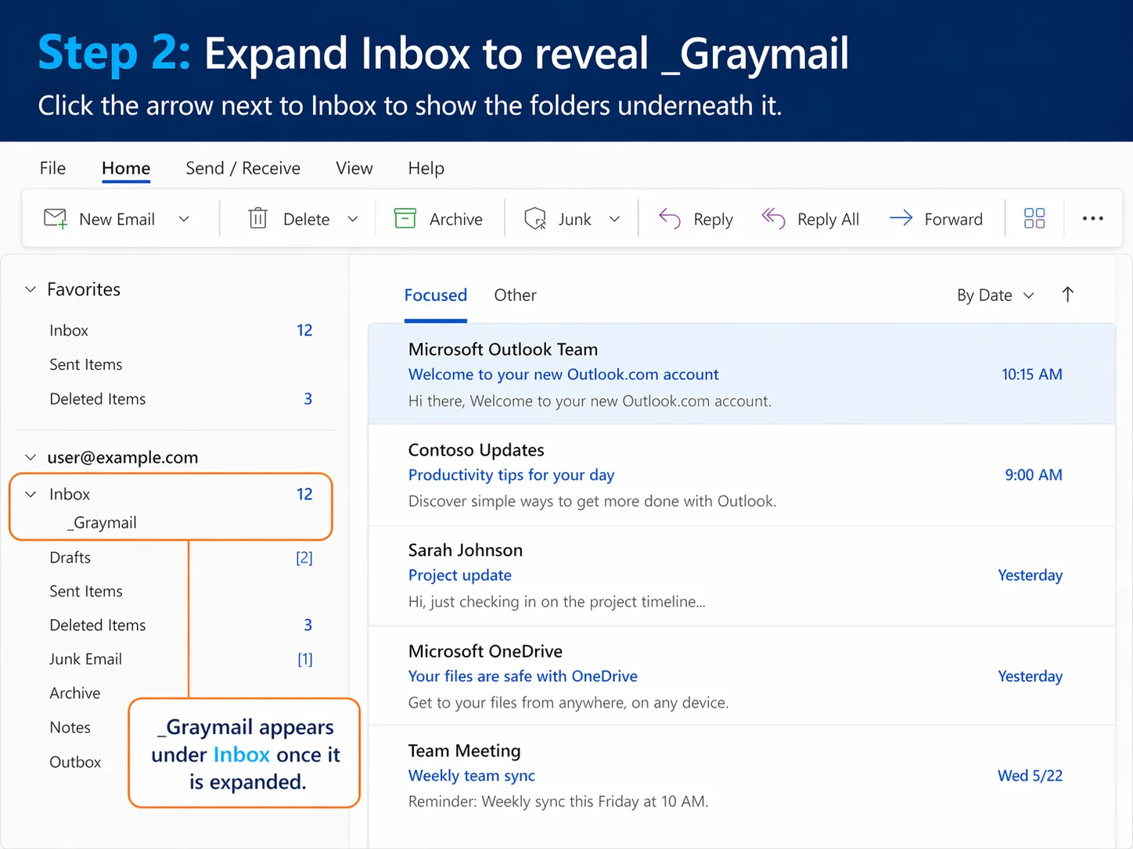The width and height of the screenshot is (1133, 849).
Task: Click the Delete trash can icon
Action: coord(257,218)
